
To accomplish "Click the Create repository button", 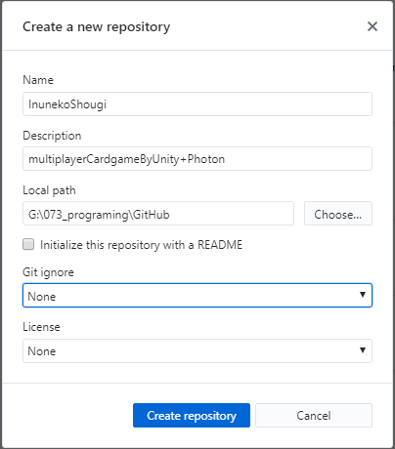I will (192, 416).
